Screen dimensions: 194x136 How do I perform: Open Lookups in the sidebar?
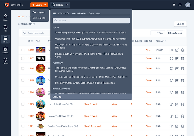point(6,50)
